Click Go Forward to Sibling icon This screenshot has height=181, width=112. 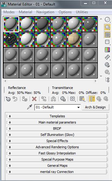[106, 99]
